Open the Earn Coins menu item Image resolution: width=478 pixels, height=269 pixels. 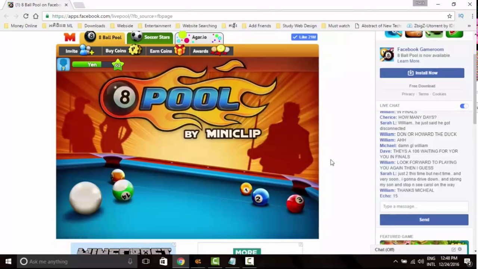(x=167, y=51)
